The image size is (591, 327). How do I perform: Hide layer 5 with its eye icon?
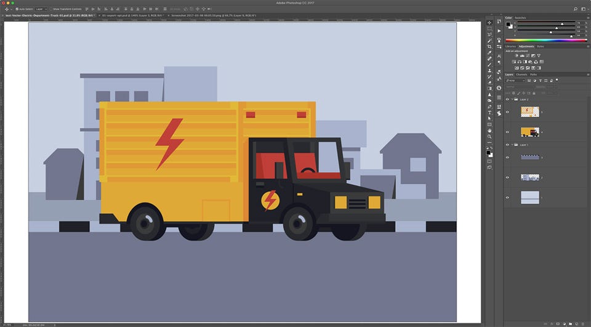pyautogui.click(x=507, y=112)
